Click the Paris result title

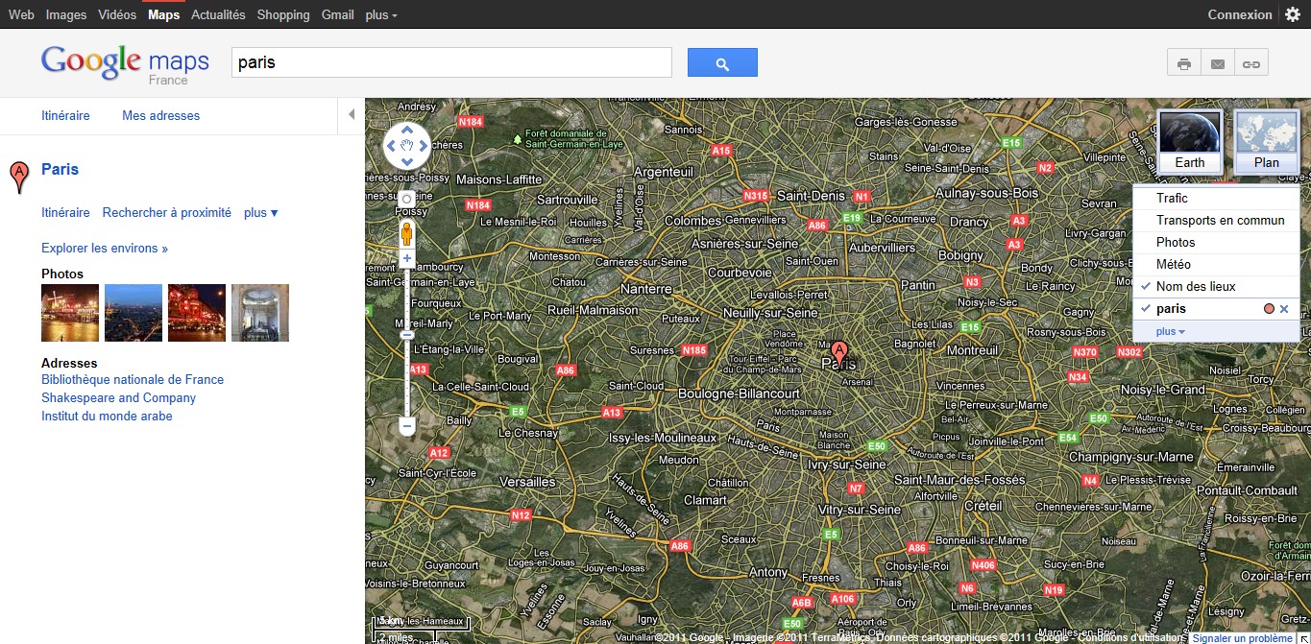(x=60, y=169)
